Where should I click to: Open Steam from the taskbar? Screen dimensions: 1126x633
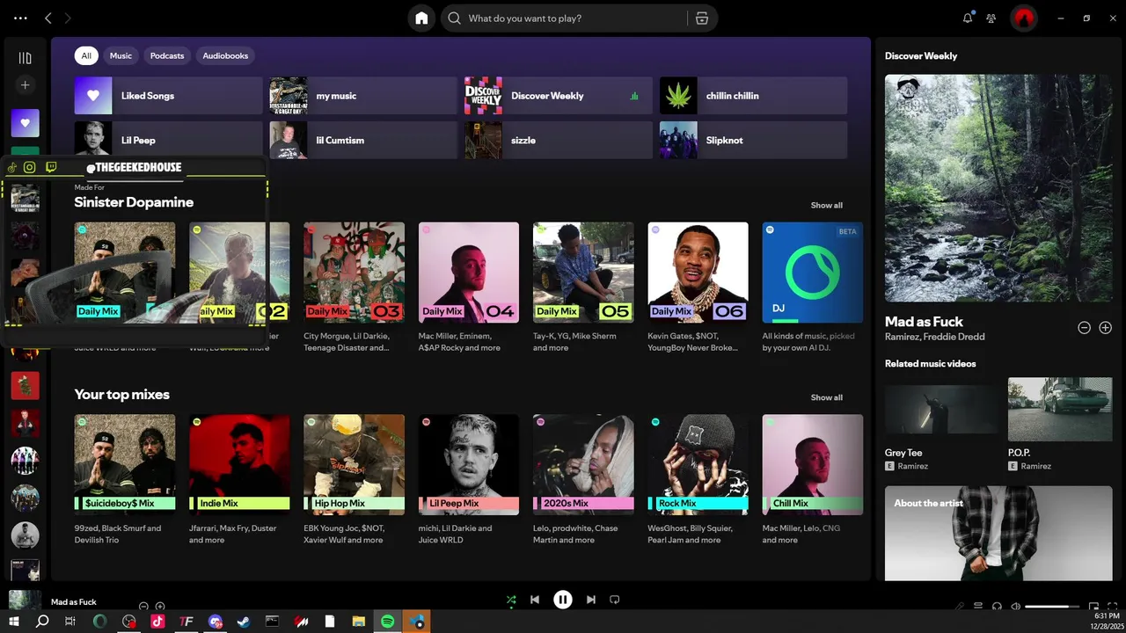point(244,622)
